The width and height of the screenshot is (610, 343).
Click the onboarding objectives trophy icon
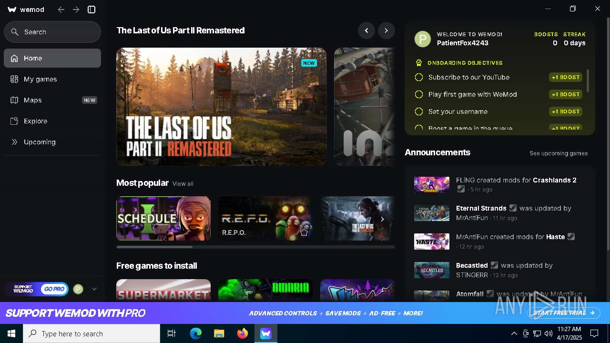pos(419,63)
